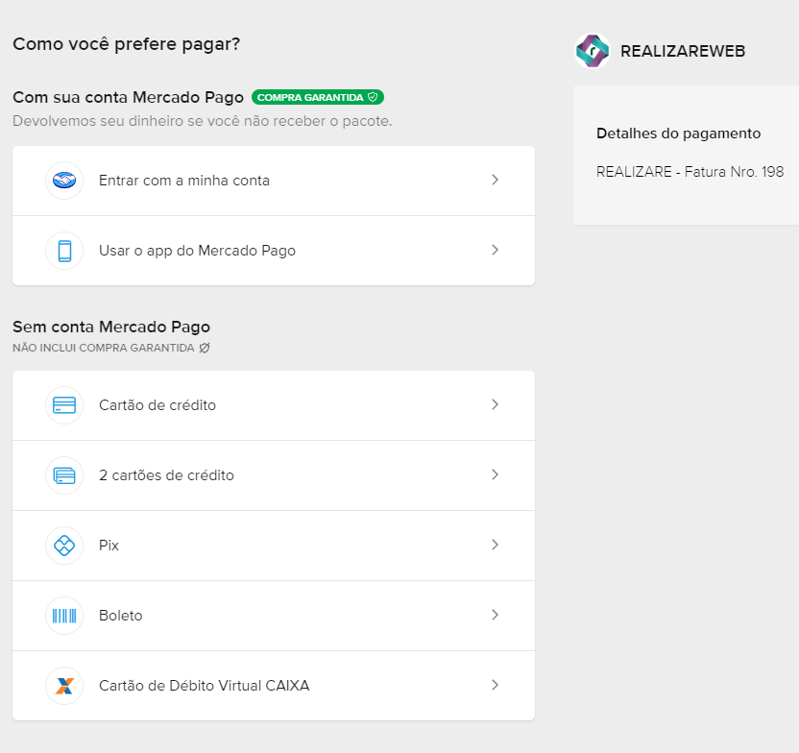Click the green COMPRA GARANTIDA badge
This screenshot has width=799, height=753.
pyautogui.click(x=318, y=97)
